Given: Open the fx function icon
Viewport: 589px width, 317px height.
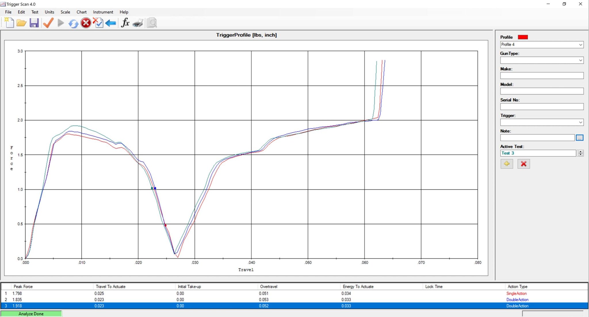Looking at the screenshot, I should [125, 22].
